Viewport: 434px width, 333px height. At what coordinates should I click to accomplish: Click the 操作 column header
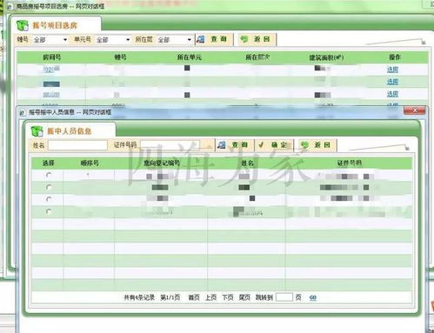coord(395,57)
